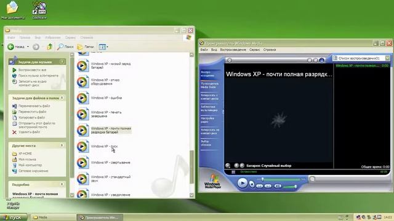The height and width of the screenshot is (221, 394).
Task: Collapse the 'Подробно' details section
Action: coord(62,184)
